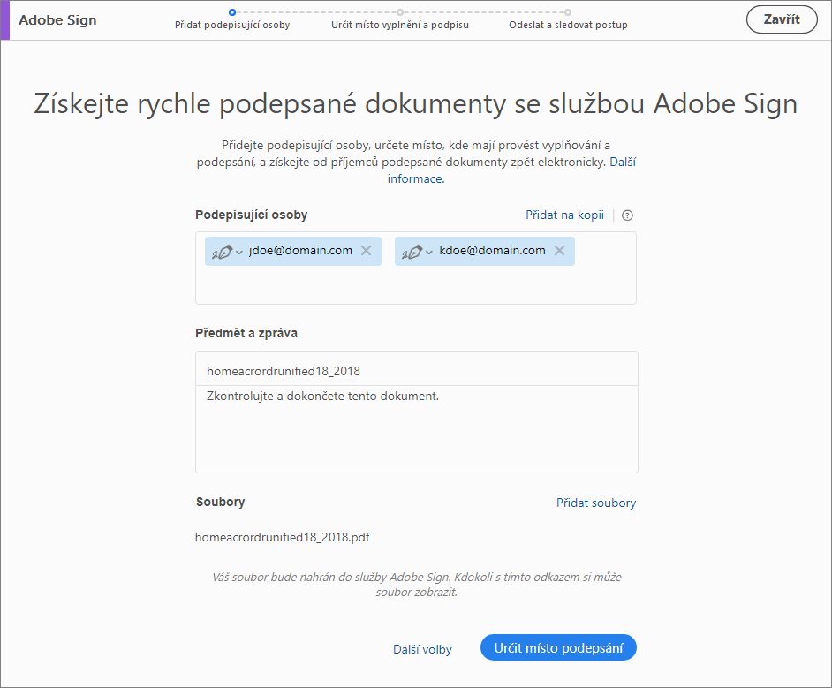Screen dimensions: 832x688
Task: Click Přidat soubory to attach a file
Action: (596, 502)
